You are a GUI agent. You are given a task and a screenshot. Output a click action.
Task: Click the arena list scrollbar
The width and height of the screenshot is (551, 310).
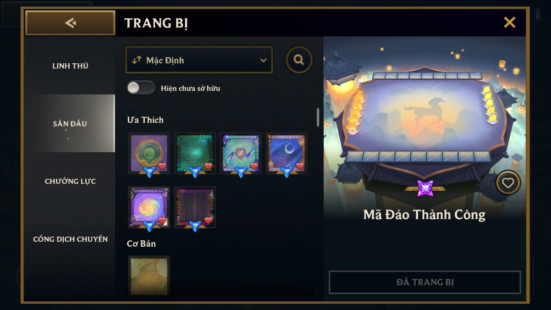tap(318, 117)
